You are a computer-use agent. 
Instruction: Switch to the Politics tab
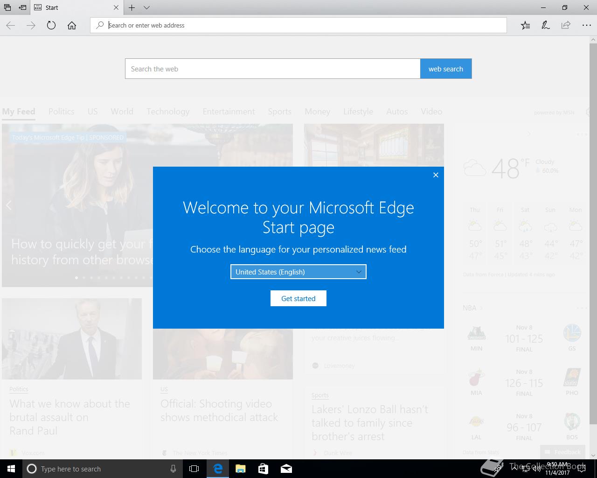click(62, 112)
